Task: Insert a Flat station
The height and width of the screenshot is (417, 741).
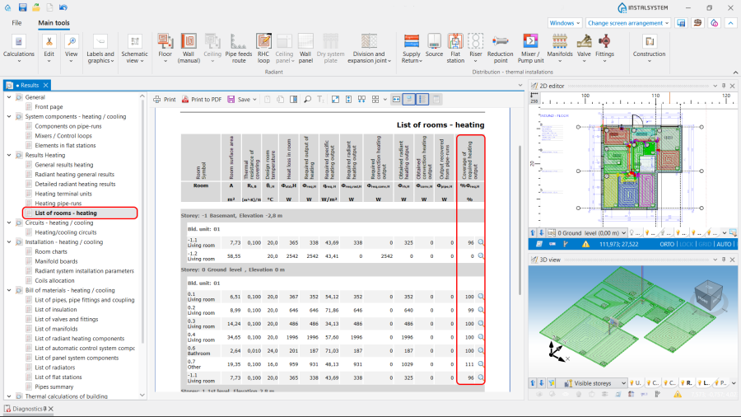Action: click(454, 45)
